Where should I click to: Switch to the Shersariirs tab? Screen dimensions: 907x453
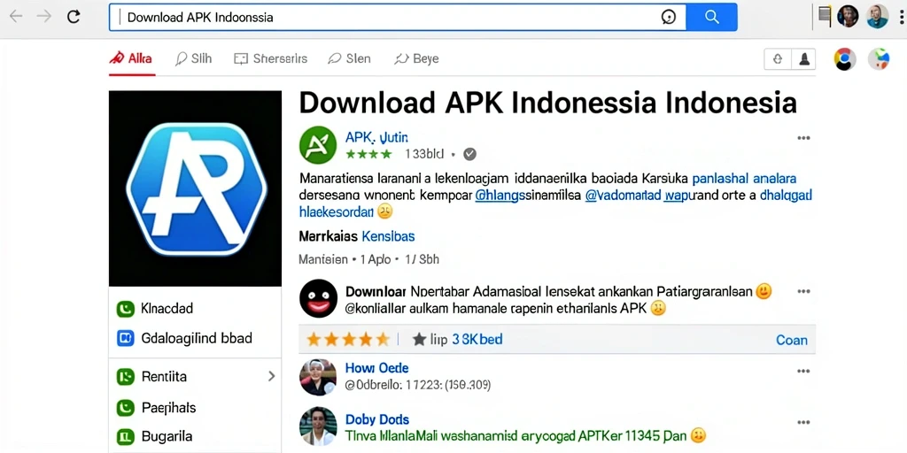coord(271,58)
